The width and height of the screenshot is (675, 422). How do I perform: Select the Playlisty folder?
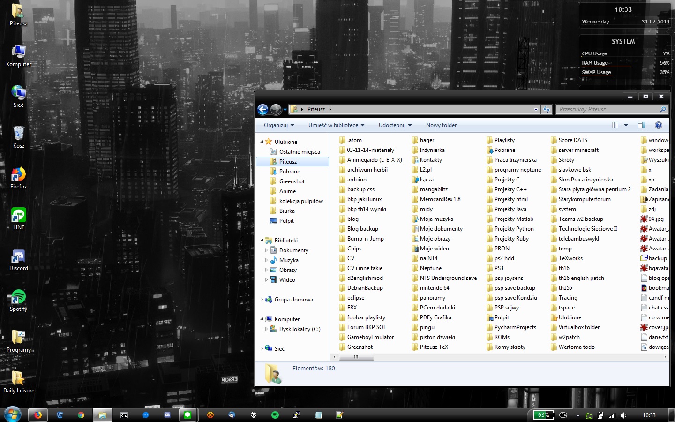click(500, 140)
